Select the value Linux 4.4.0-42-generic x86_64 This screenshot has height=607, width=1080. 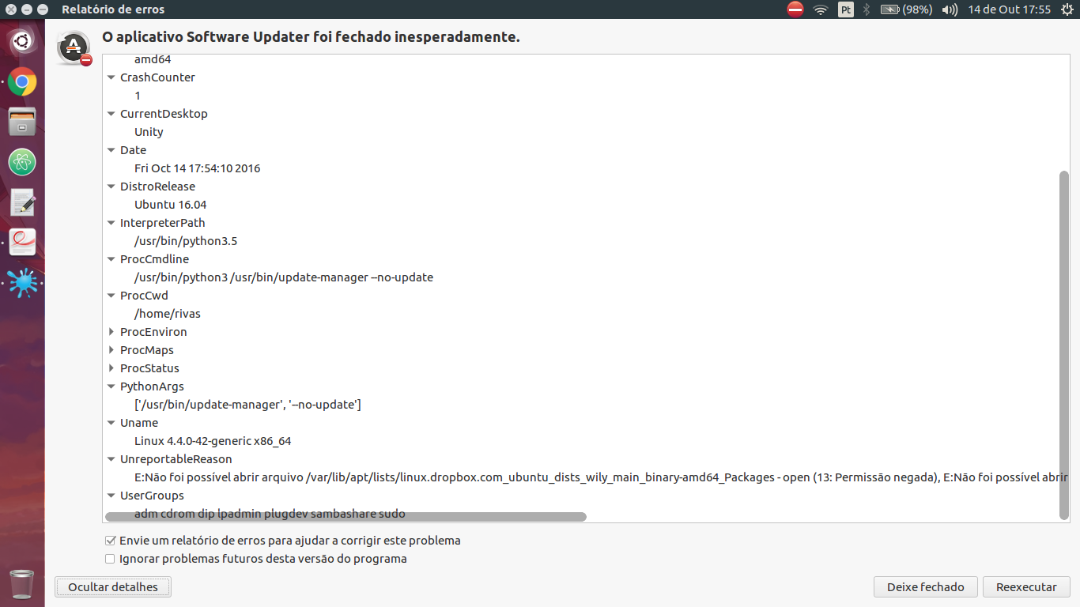[213, 441]
